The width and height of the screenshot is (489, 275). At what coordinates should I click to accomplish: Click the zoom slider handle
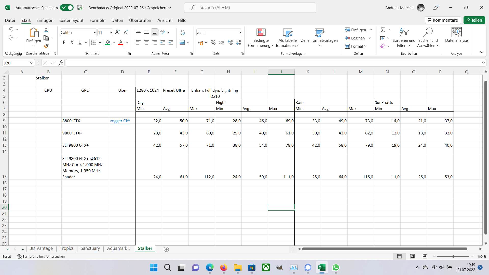(x=453, y=256)
